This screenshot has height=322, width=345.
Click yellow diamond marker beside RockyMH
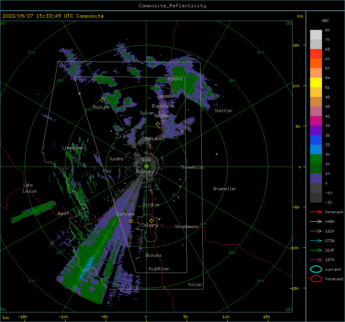point(102,100)
